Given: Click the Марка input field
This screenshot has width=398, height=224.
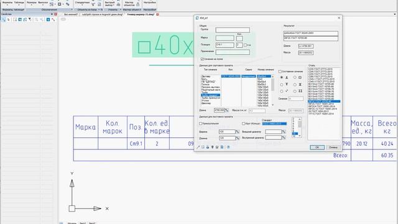Looking at the screenshot, I should [224, 39].
